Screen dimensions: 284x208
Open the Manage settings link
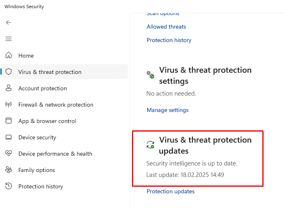tap(168, 110)
